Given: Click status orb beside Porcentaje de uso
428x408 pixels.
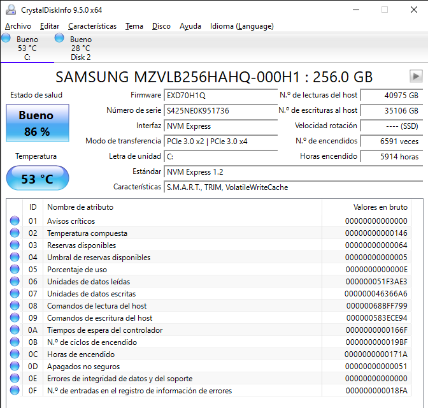Looking at the screenshot, I should click(x=15, y=270).
